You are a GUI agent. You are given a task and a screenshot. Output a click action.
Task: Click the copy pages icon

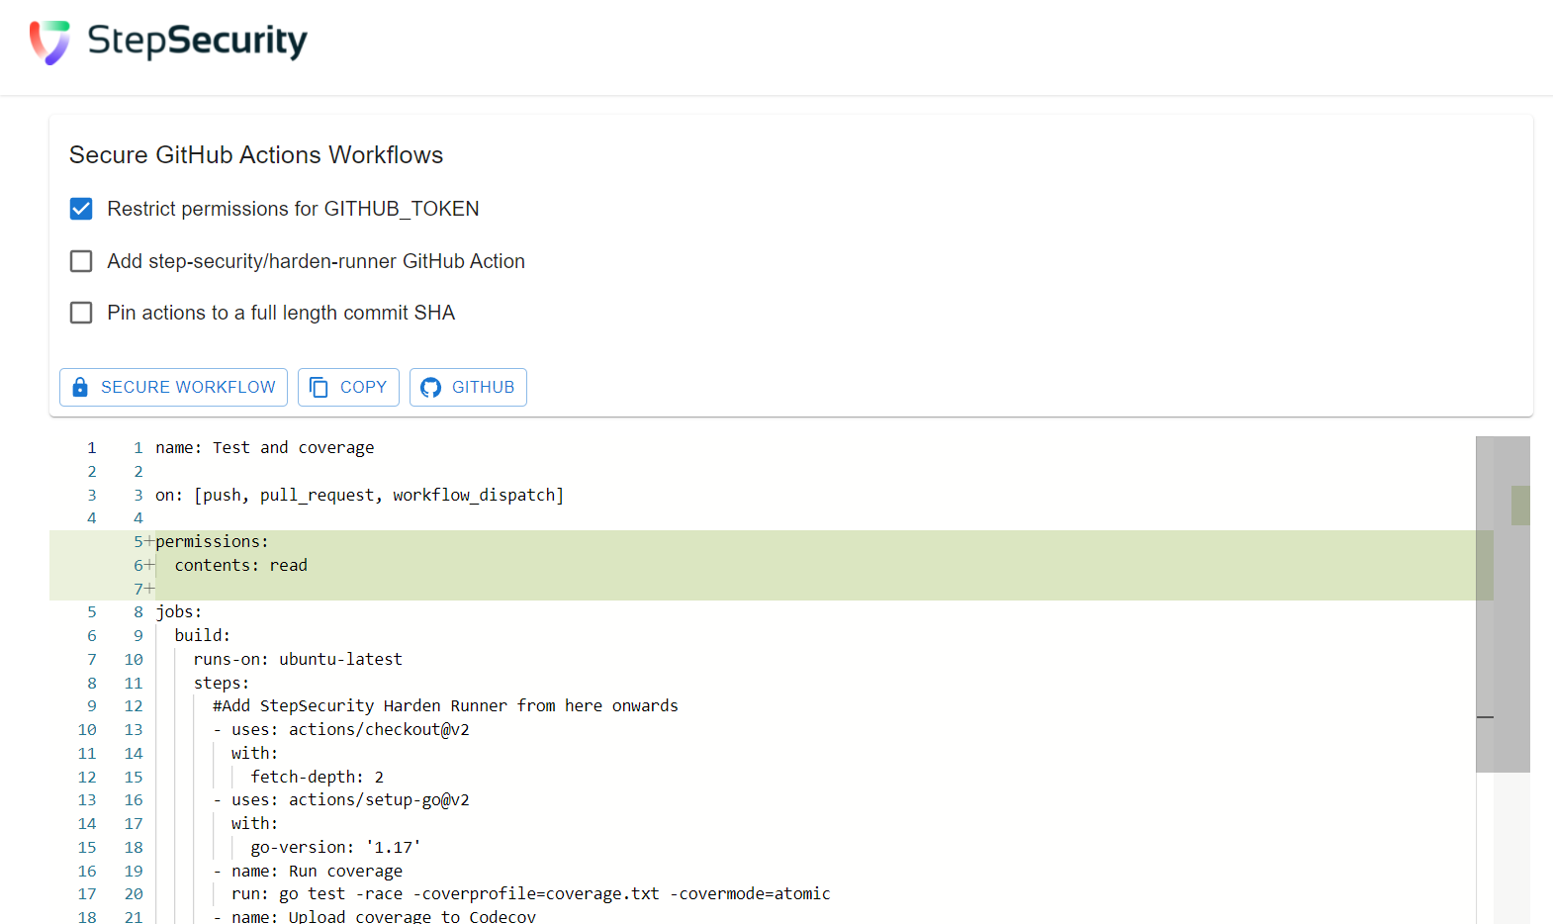pos(319,387)
